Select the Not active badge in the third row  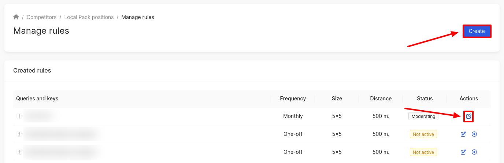coord(423,152)
